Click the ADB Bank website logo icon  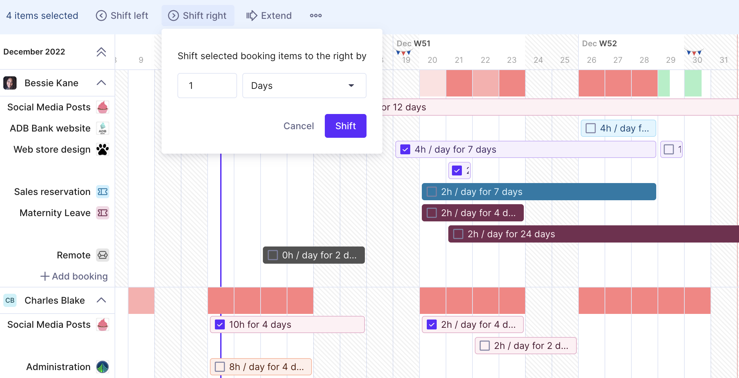(x=103, y=128)
